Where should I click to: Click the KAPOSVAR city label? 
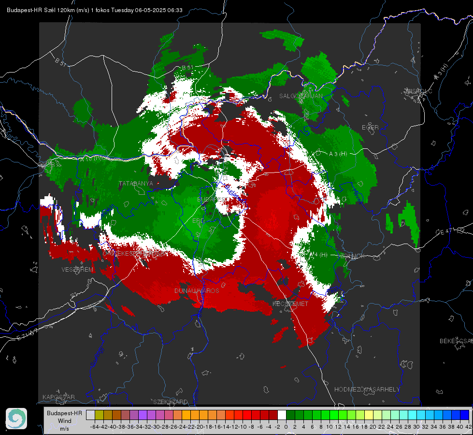coord(58,397)
